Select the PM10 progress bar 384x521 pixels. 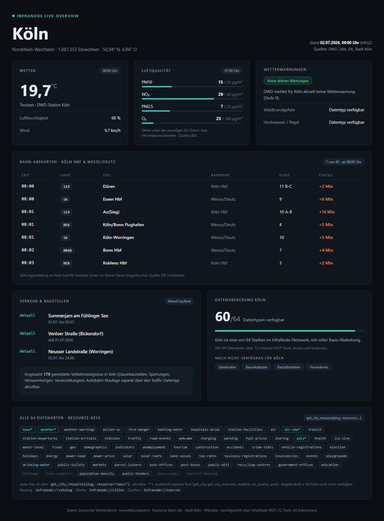[x=192, y=86]
